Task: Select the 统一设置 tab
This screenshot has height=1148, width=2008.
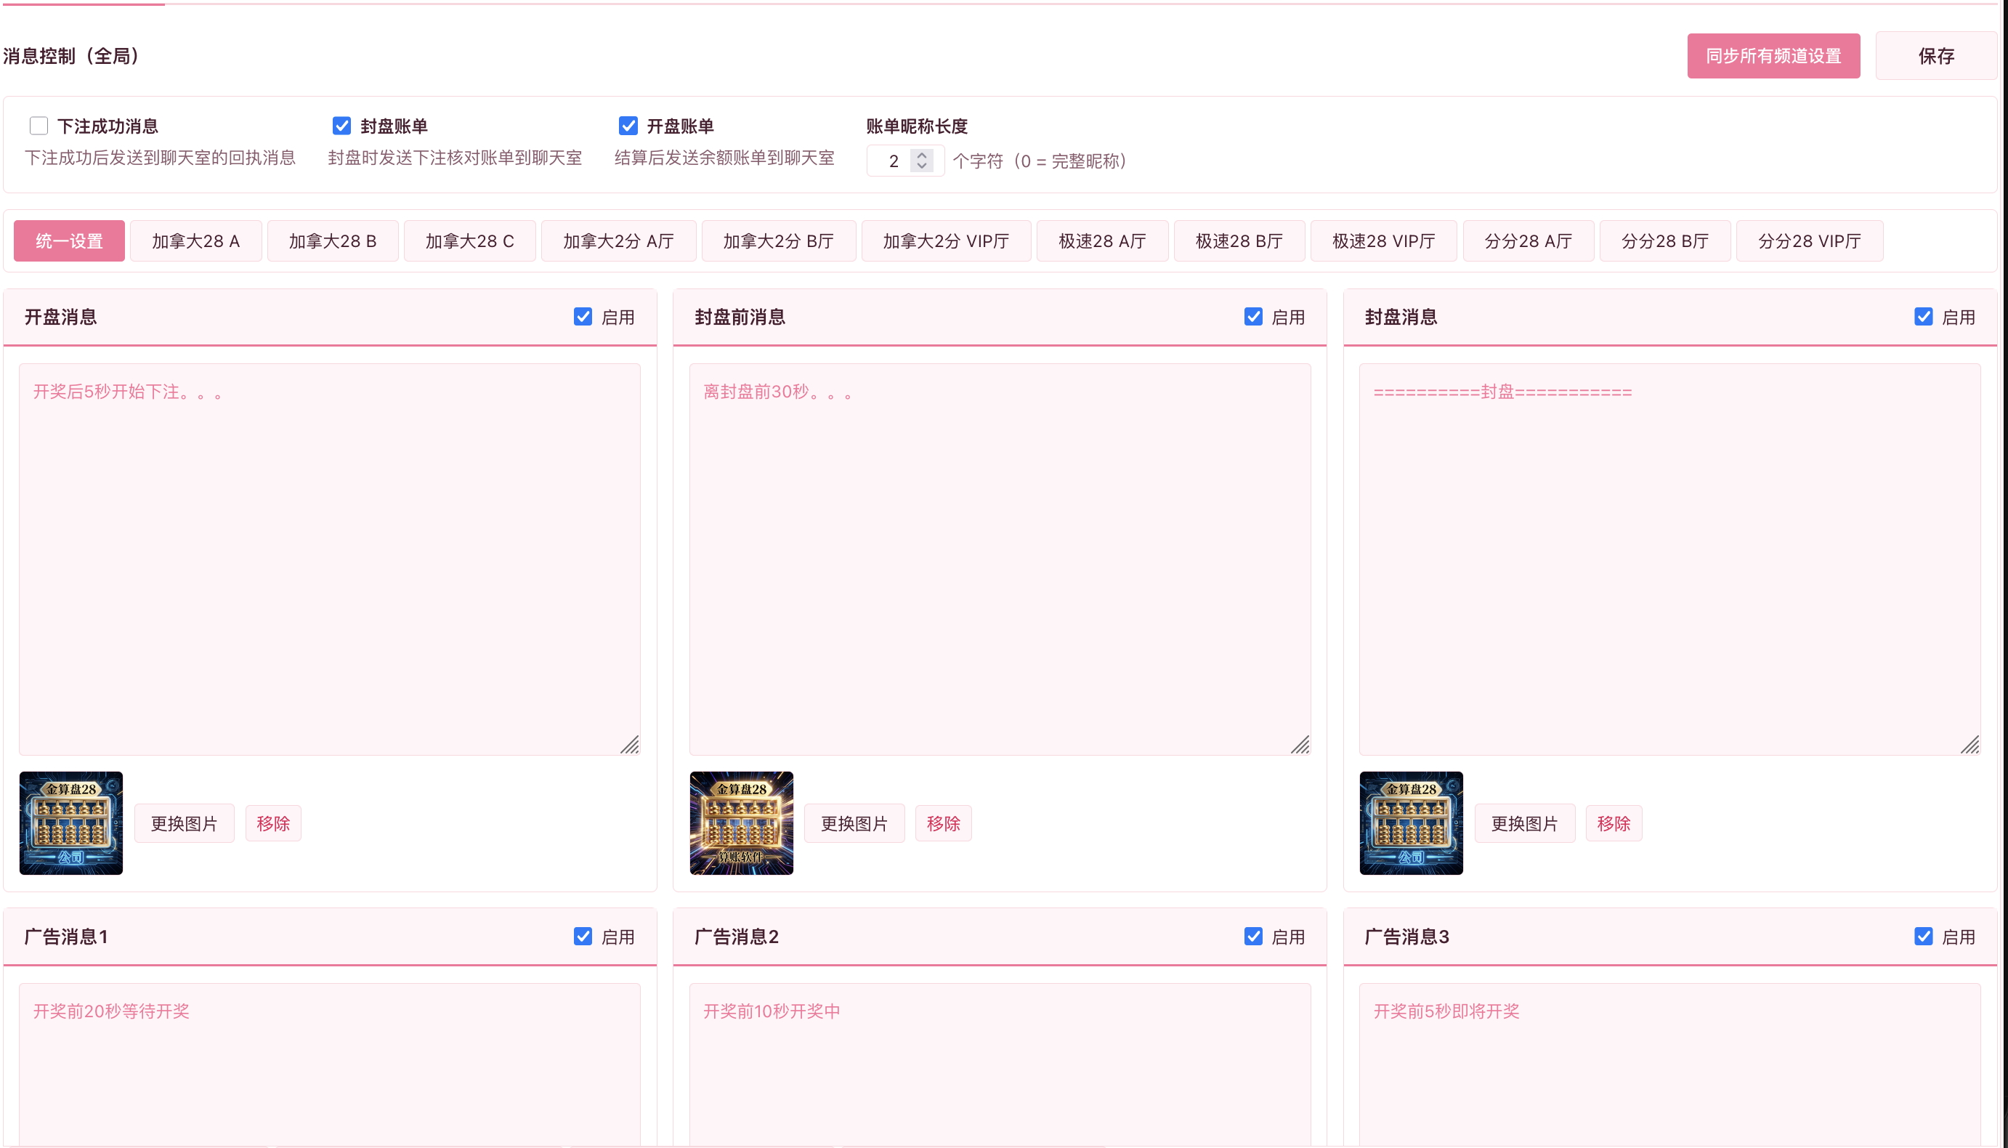Action: point(69,241)
